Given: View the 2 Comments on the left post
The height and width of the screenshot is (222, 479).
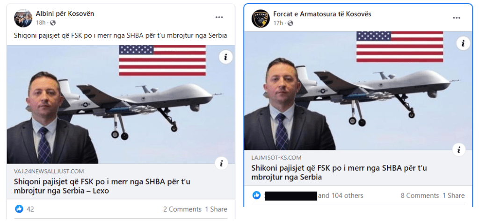Looking at the screenshot, I should [x=182, y=209].
